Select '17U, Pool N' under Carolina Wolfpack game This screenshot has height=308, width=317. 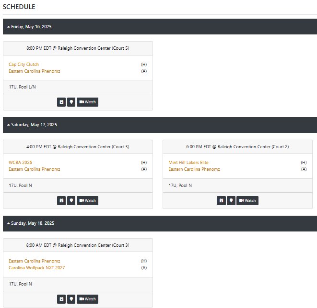[x=20, y=284]
